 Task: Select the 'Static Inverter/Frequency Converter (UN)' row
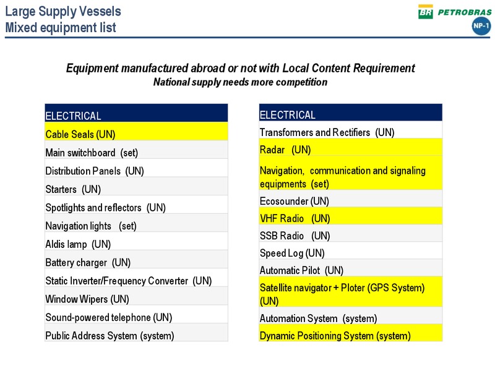point(136,278)
